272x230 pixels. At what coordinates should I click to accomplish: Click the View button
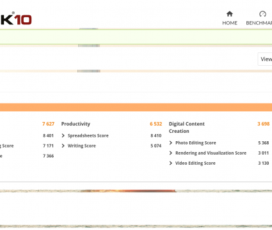(x=265, y=59)
